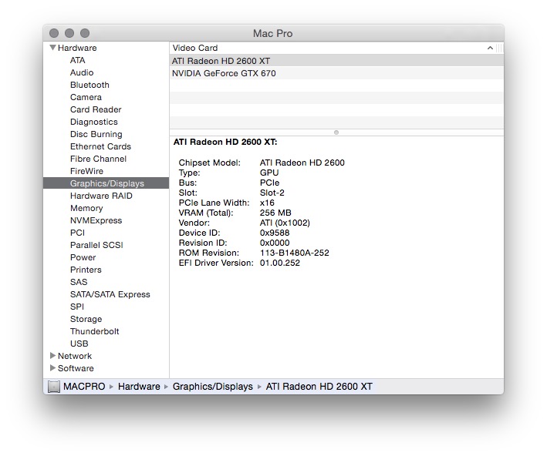Screen dimensions: 547x456
Task: Select ATI Radeon HD 2600 XT row
Action: tap(336, 61)
